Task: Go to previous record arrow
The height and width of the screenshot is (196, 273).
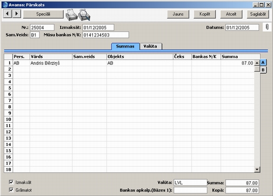Action: (7, 14)
